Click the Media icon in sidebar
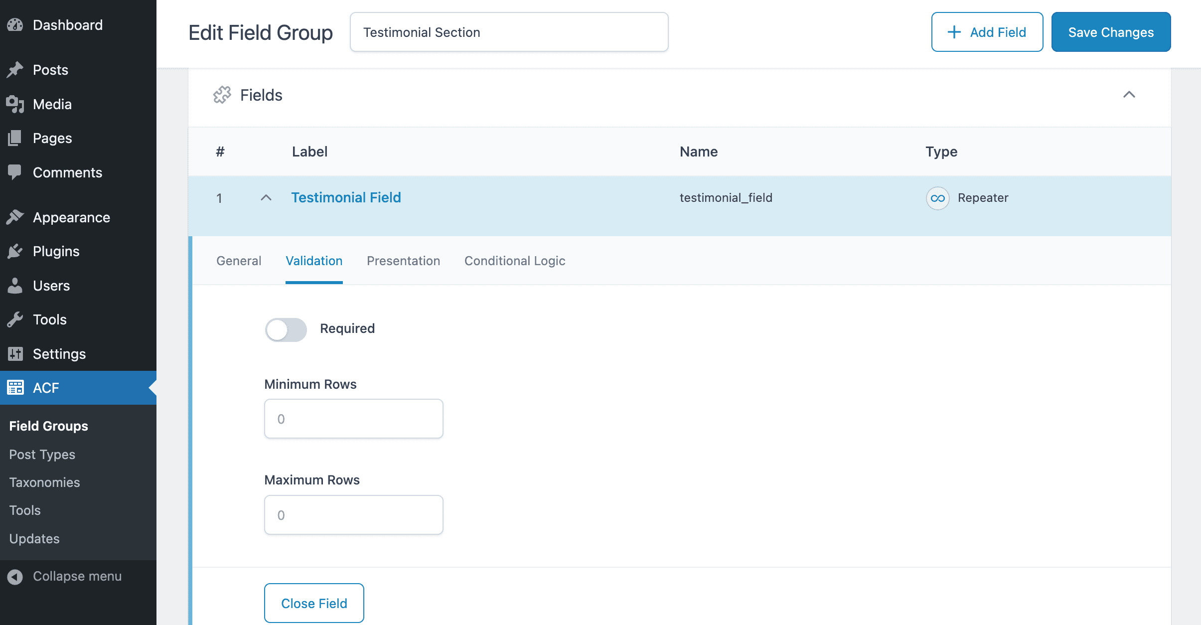The width and height of the screenshot is (1201, 625). tap(14, 104)
